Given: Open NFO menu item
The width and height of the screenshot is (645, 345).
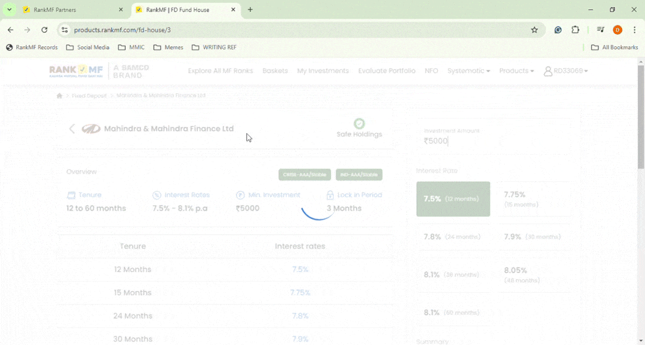Looking at the screenshot, I should coord(431,71).
